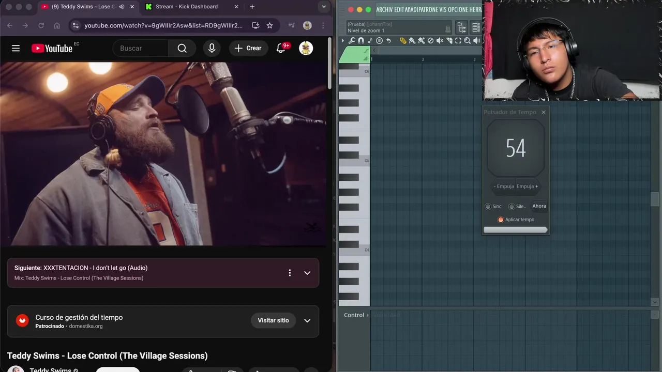Open the Control lane selector arrow
662x372 pixels.
click(x=368, y=315)
